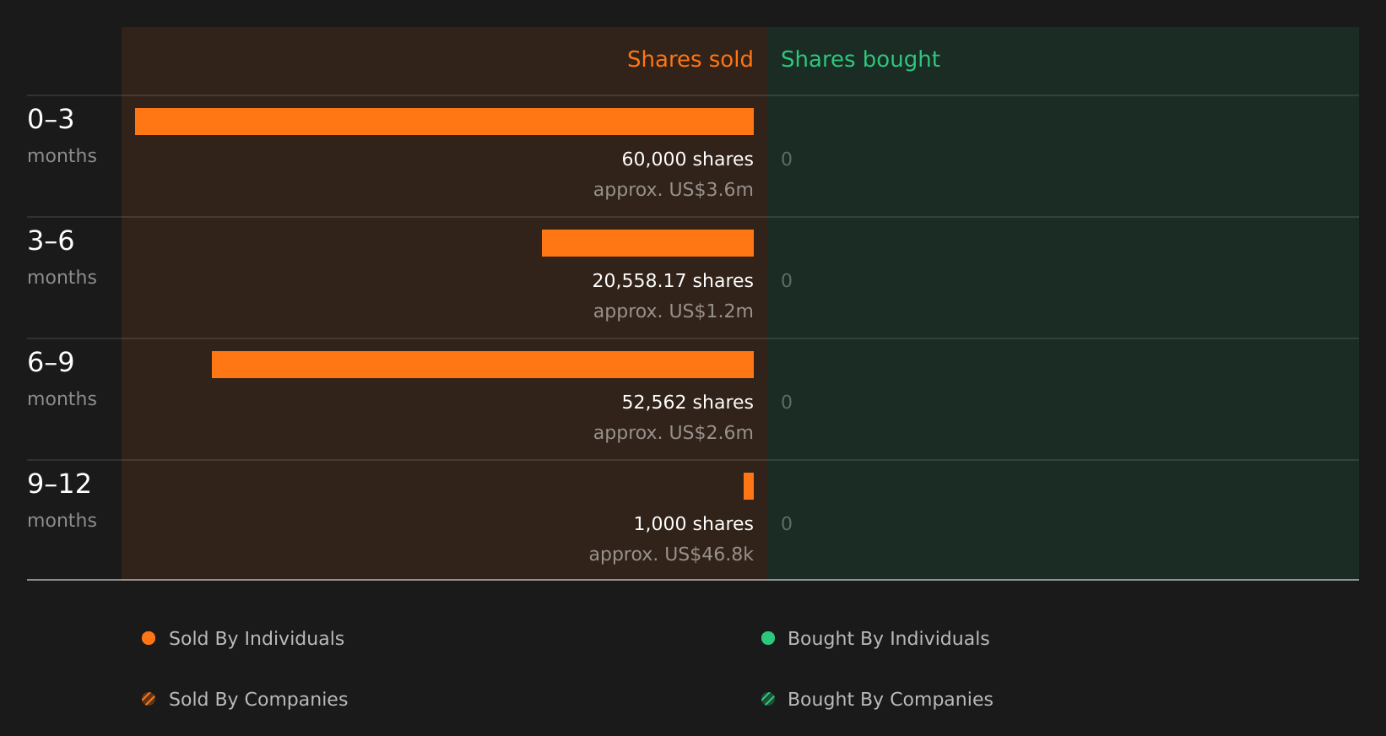Click the Bought By Companies legend label
1386x736 pixels.
890,699
